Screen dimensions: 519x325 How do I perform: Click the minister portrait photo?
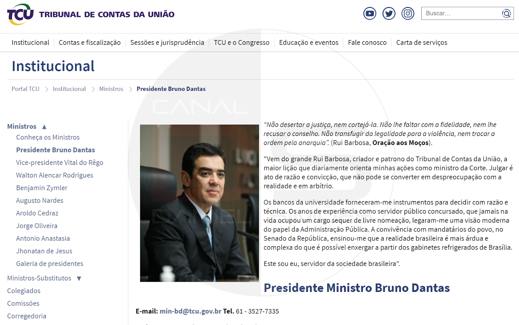199,203
